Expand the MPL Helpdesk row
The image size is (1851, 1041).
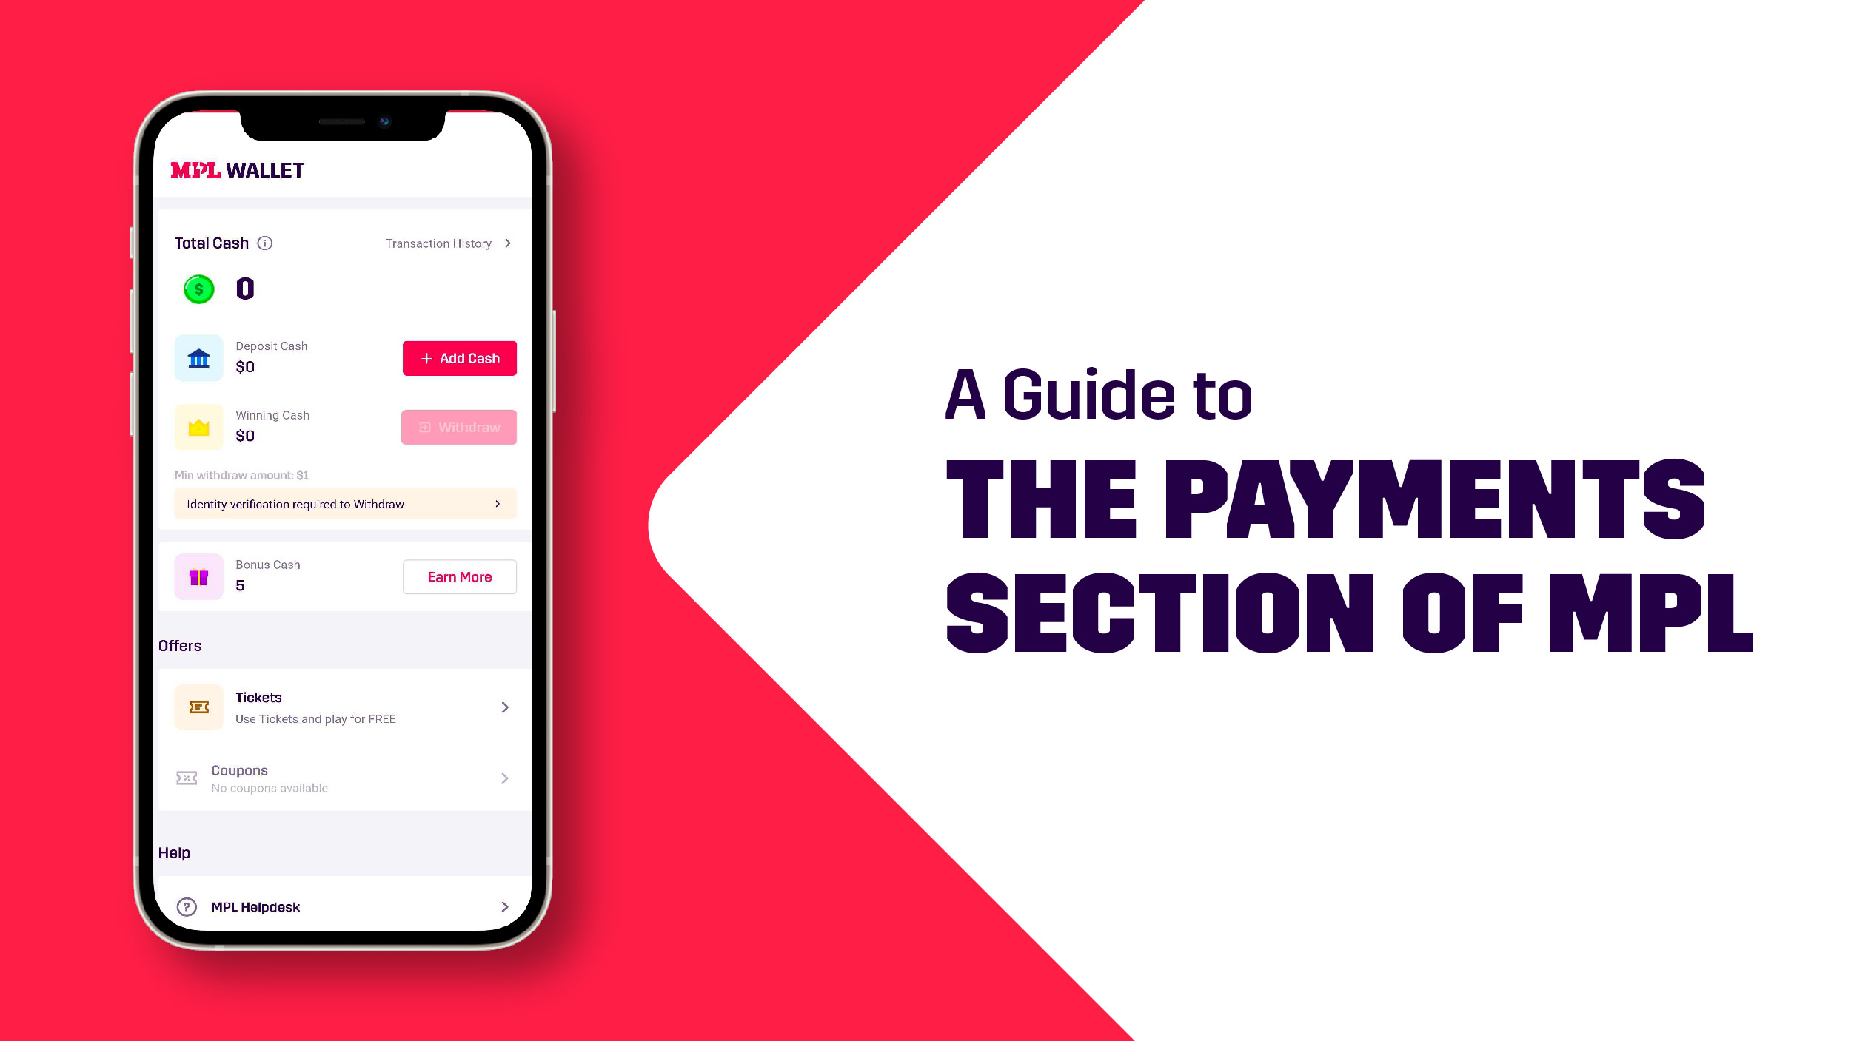505,906
